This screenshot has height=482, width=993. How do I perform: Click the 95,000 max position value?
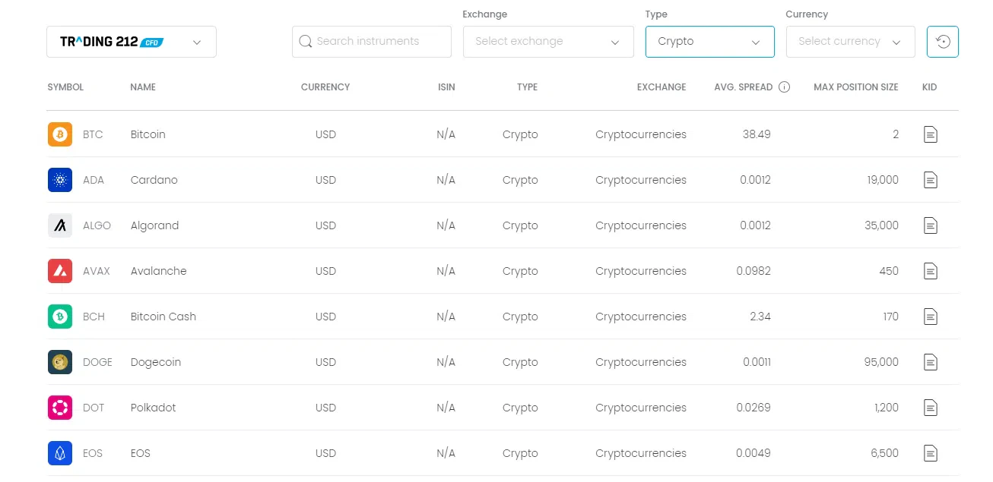pos(881,362)
